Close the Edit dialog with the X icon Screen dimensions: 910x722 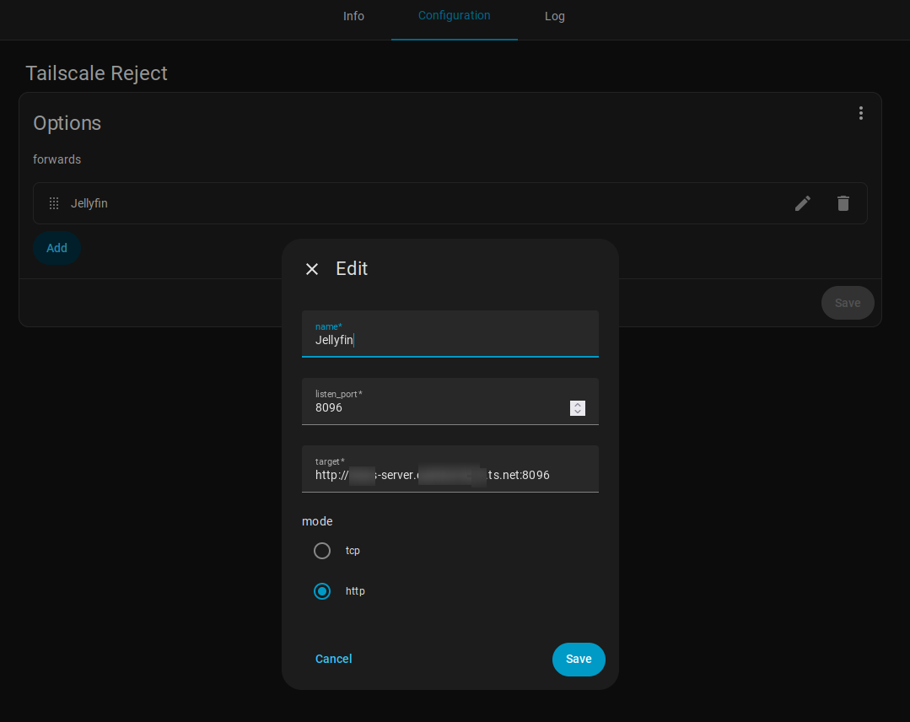312,269
